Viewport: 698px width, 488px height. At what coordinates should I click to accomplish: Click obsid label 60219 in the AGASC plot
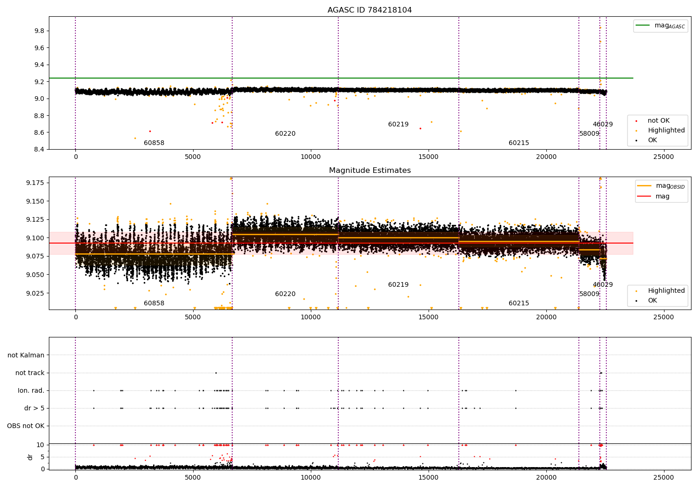click(x=398, y=125)
